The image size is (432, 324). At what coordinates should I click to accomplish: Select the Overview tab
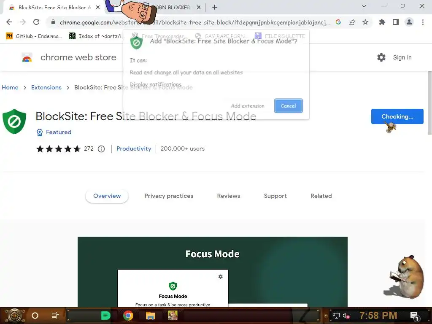pyautogui.click(x=107, y=196)
